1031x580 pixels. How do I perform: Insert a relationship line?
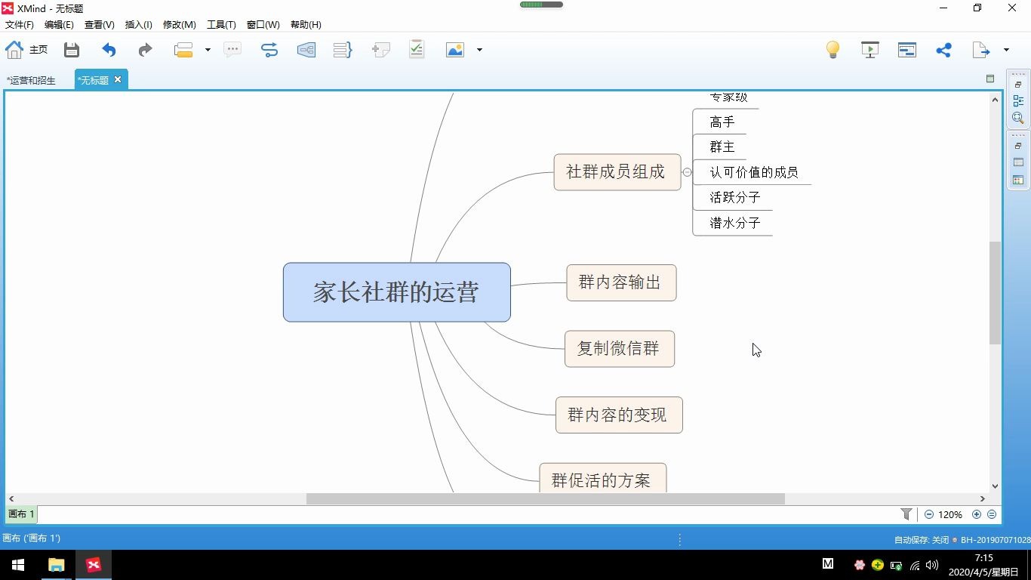click(269, 50)
